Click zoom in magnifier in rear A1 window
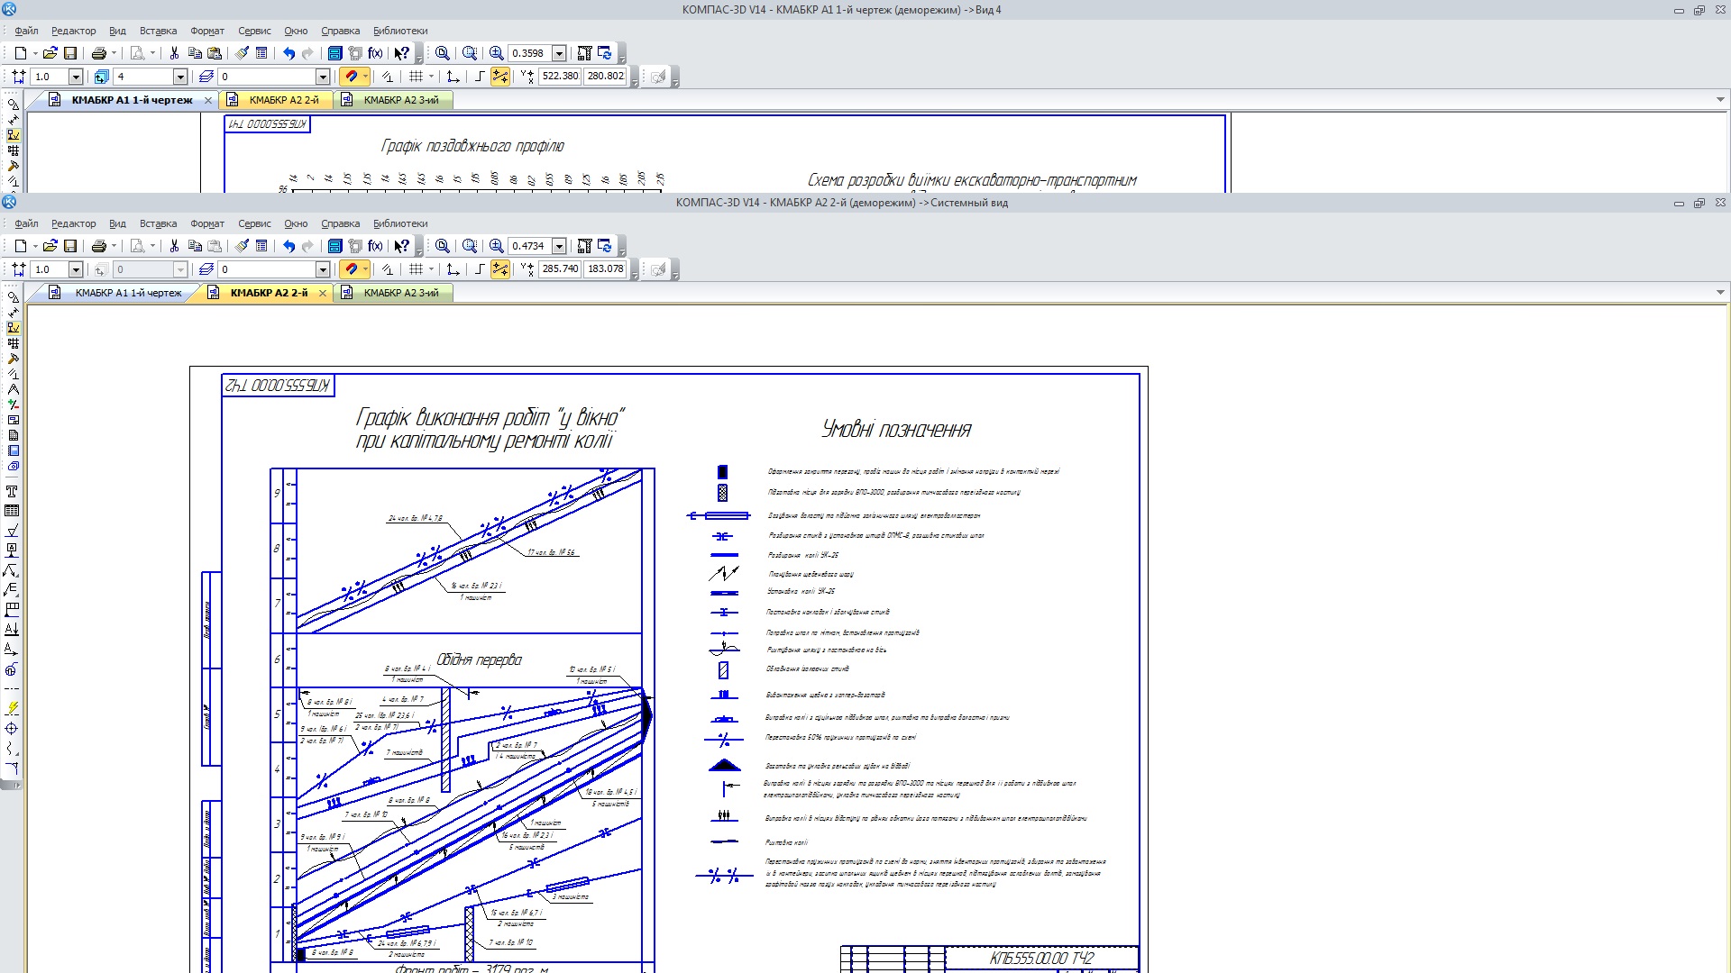1731x973 pixels. pyautogui.click(x=496, y=53)
